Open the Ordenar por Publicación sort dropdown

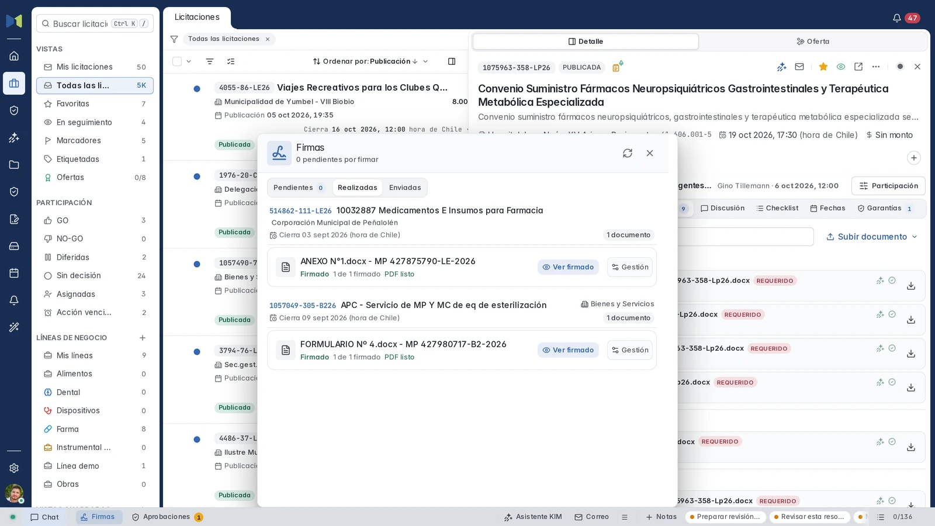click(370, 61)
